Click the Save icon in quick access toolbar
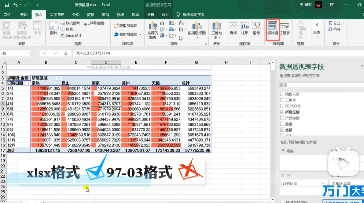 (7, 5)
